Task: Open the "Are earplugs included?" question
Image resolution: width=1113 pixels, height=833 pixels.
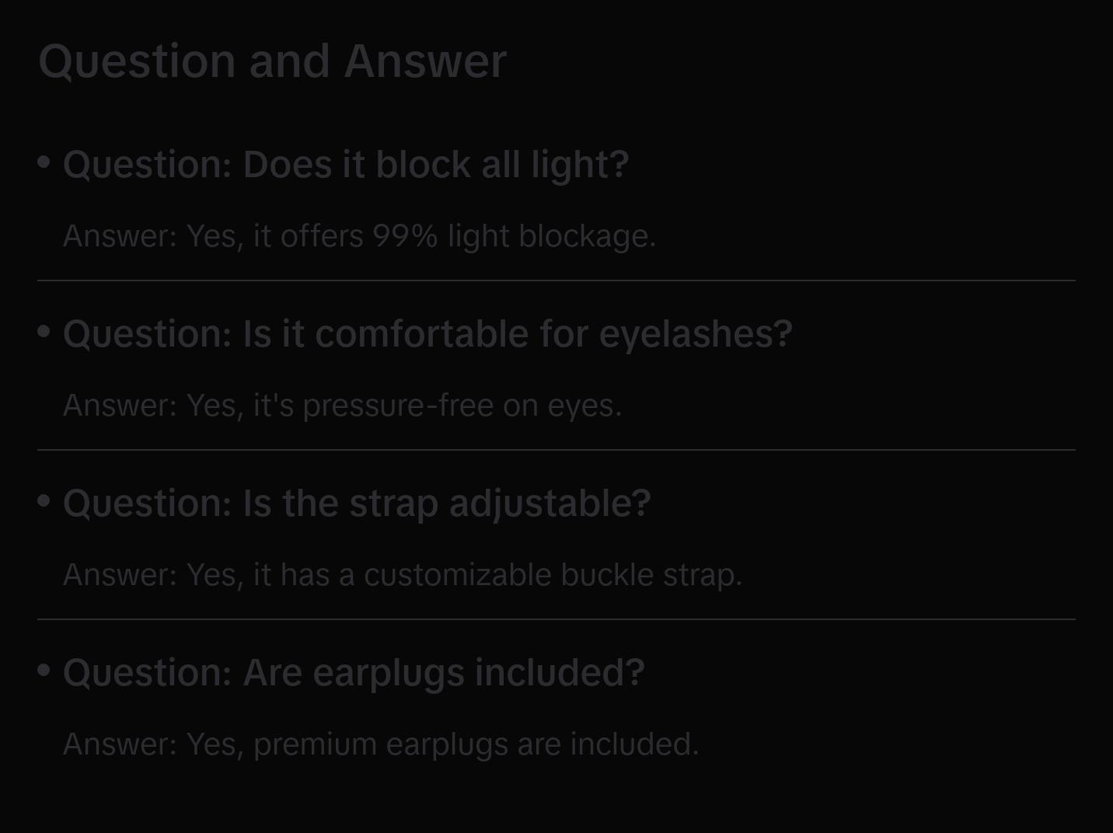Action: [x=354, y=673]
